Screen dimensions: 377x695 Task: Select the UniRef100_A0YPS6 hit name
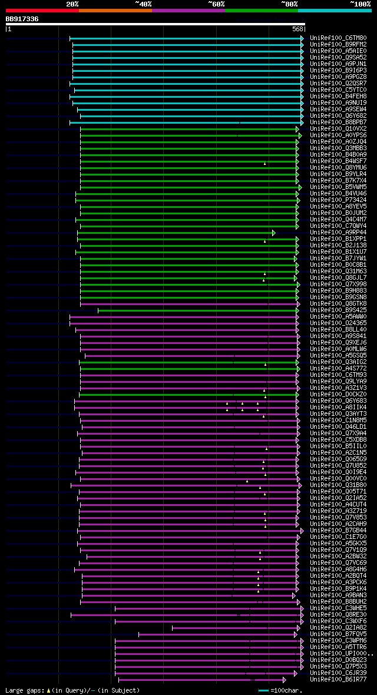click(338, 135)
